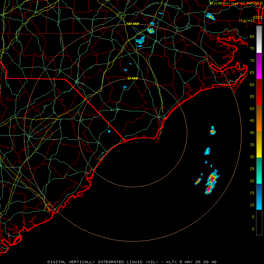This screenshot has height=264, width=264.
Task: Click the large offshore storm cell with magenta cores
Action: pos(212,182)
